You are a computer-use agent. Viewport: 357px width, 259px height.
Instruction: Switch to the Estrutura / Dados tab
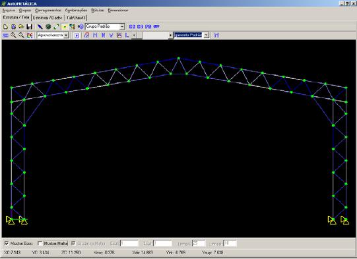point(48,18)
